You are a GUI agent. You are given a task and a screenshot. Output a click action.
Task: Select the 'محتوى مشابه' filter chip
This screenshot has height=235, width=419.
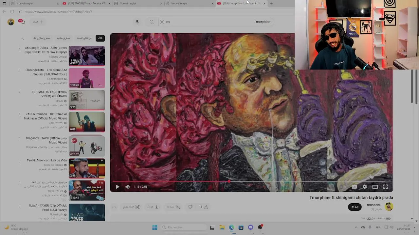point(64,38)
